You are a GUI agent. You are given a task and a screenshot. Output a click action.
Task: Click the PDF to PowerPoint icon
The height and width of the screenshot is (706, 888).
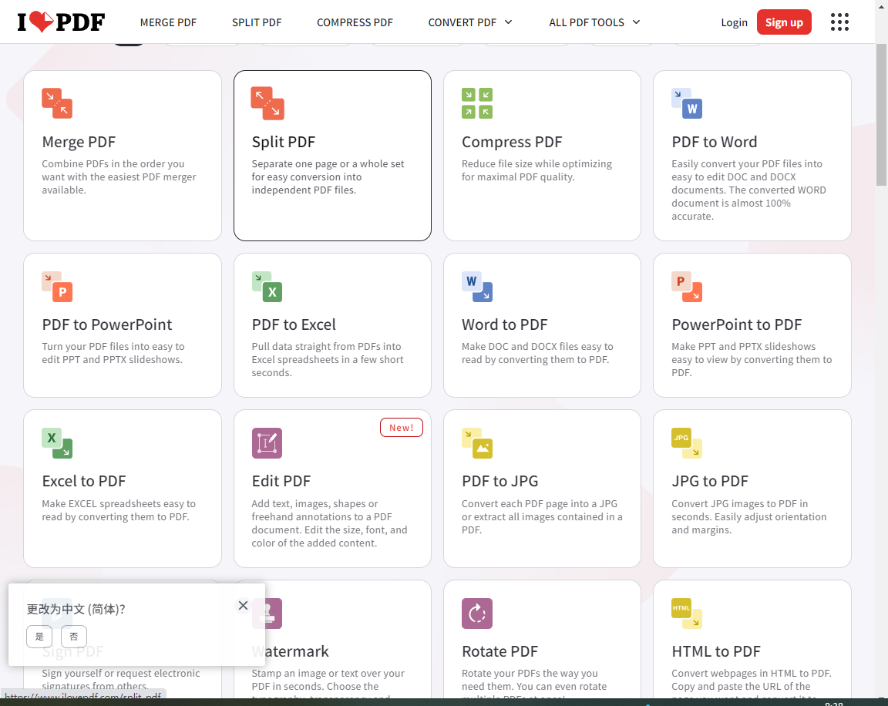pos(57,287)
